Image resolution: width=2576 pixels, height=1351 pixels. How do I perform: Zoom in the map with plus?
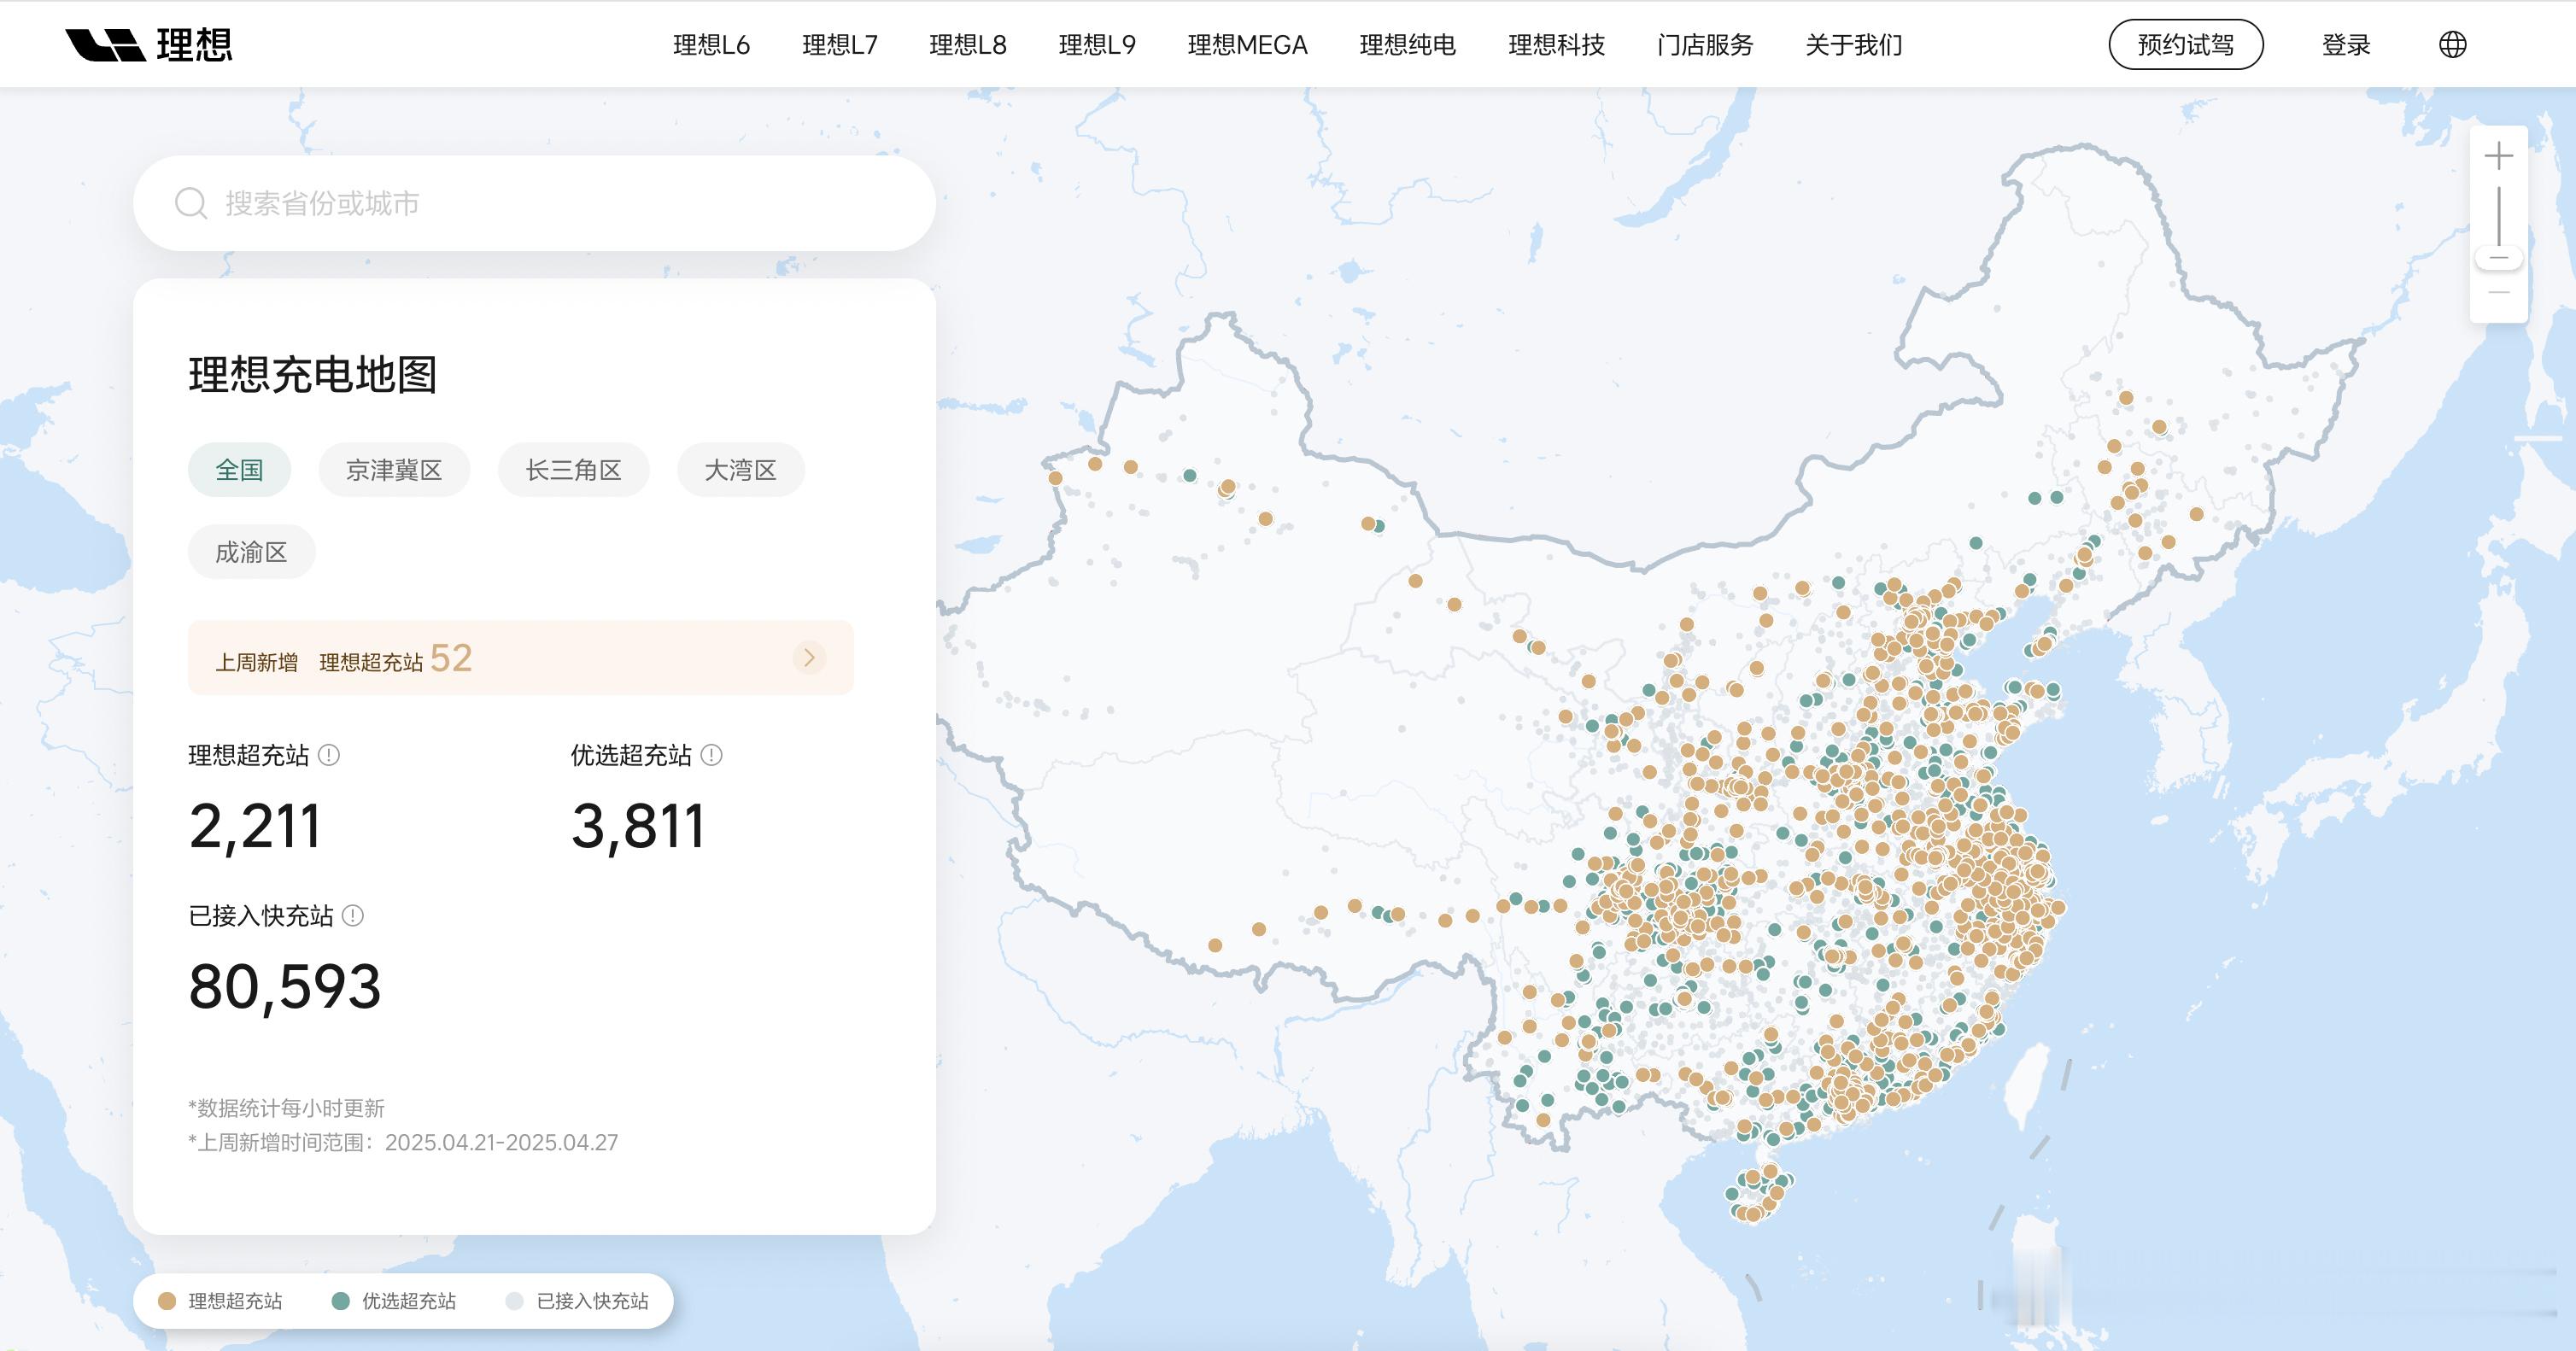point(2499,156)
